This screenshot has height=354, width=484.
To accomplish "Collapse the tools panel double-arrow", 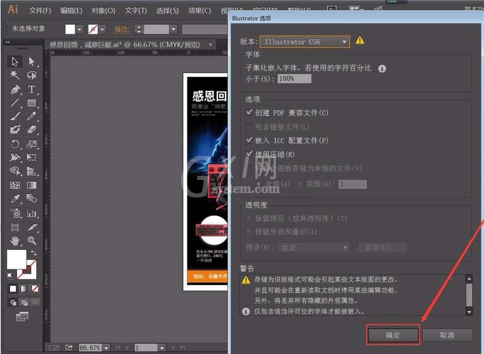I will click(x=8, y=42).
